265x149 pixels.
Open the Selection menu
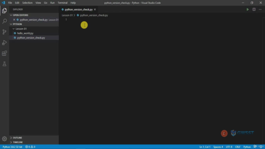[x=27, y=3]
